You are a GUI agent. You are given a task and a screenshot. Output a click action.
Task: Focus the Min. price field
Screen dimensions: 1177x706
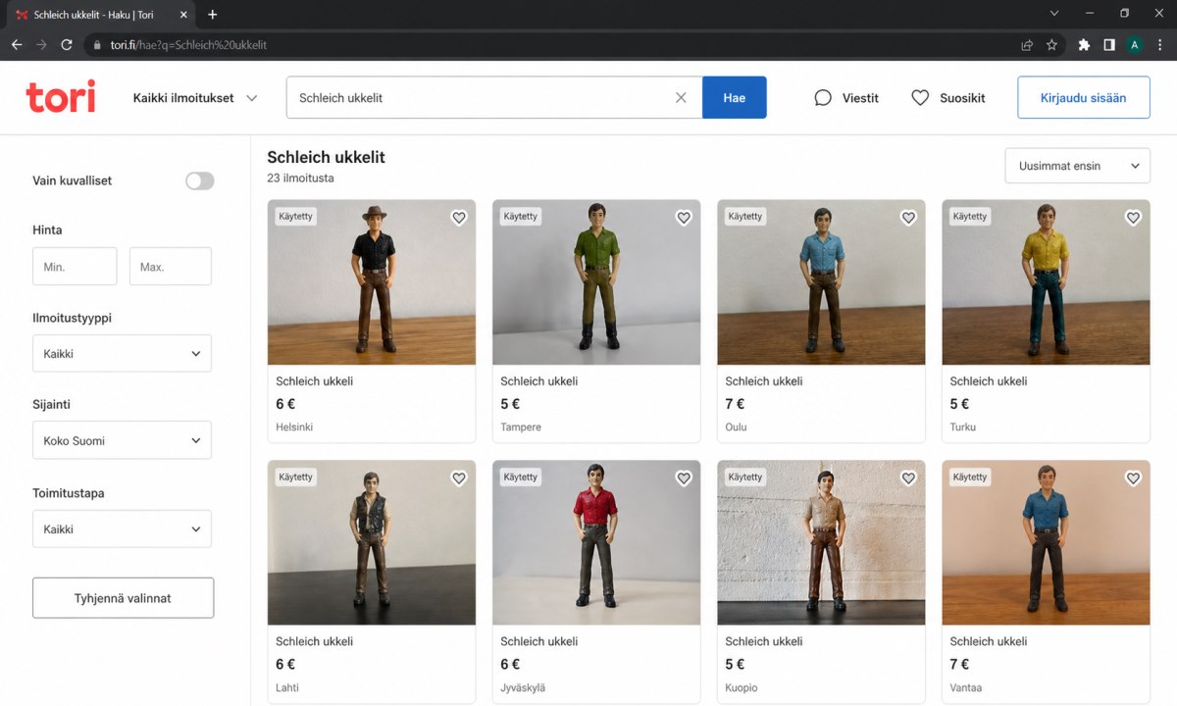75,267
